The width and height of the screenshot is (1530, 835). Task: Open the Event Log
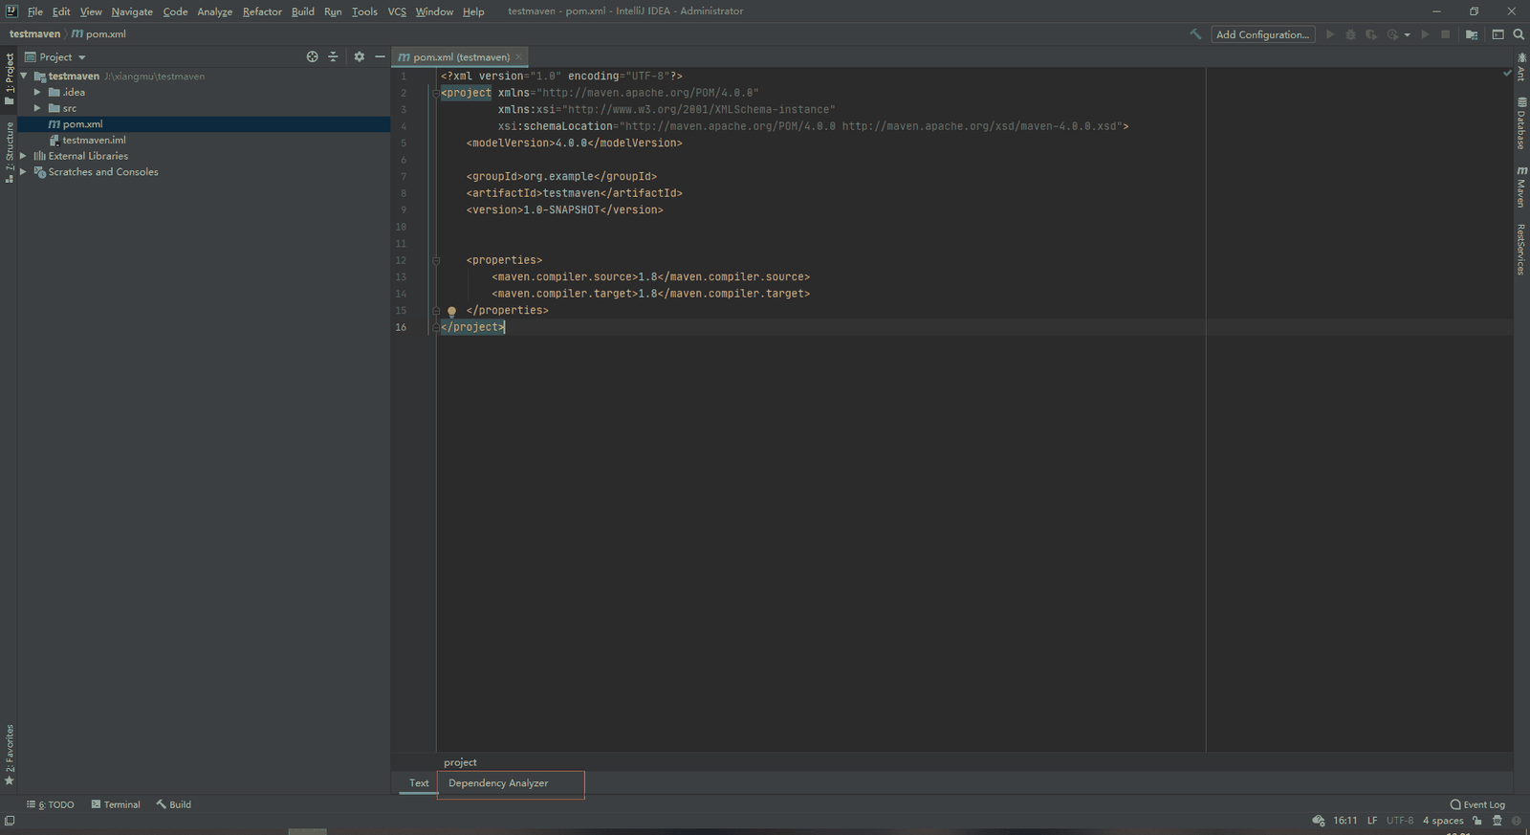tap(1477, 804)
